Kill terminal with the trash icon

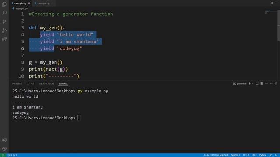[262, 83]
